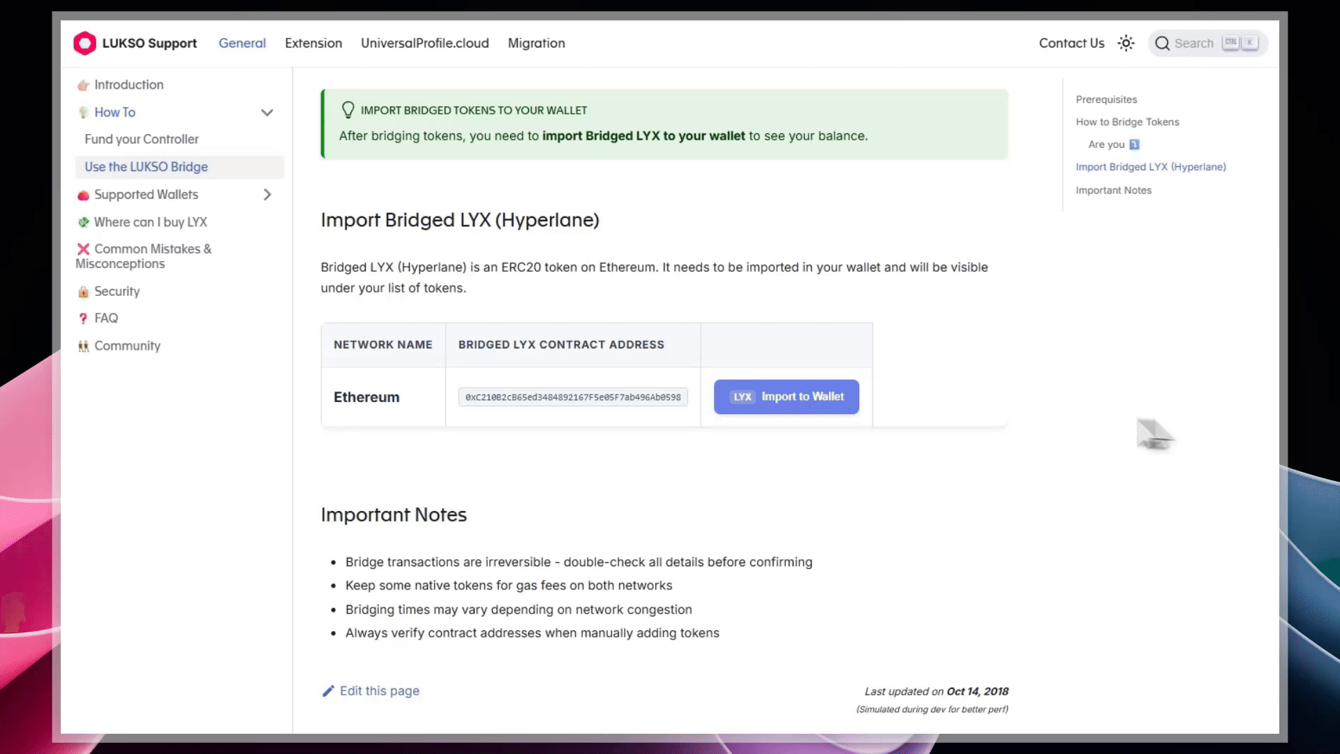Open the Extension tab

[313, 43]
